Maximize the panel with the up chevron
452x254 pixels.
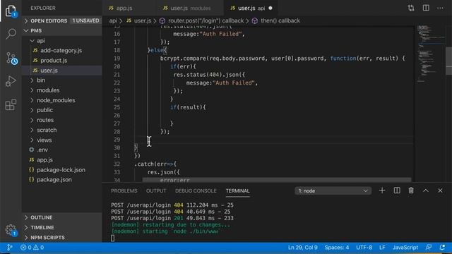pyautogui.click(x=425, y=190)
